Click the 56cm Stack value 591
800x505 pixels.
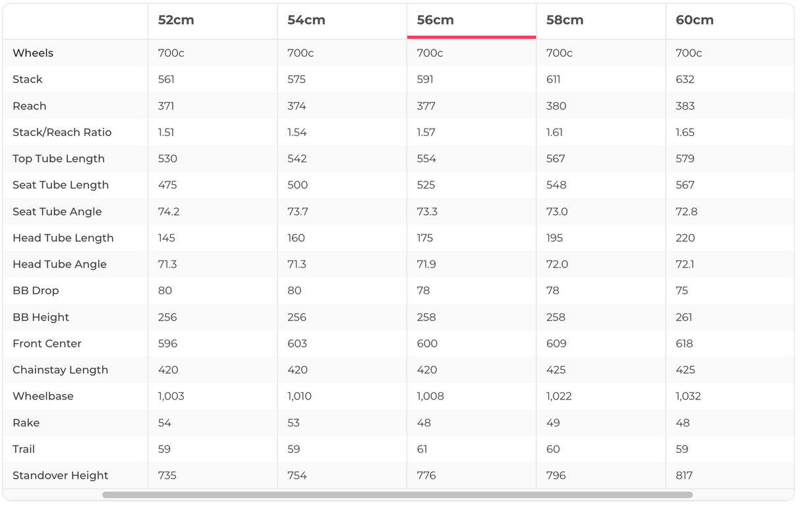(425, 79)
